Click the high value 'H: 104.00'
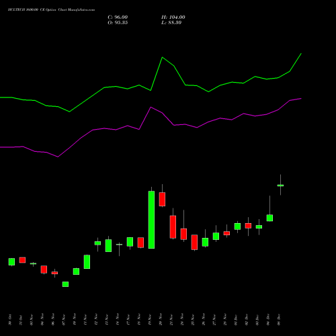This screenshot has height=336, width=336. pyautogui.click(x=173, y=17)
